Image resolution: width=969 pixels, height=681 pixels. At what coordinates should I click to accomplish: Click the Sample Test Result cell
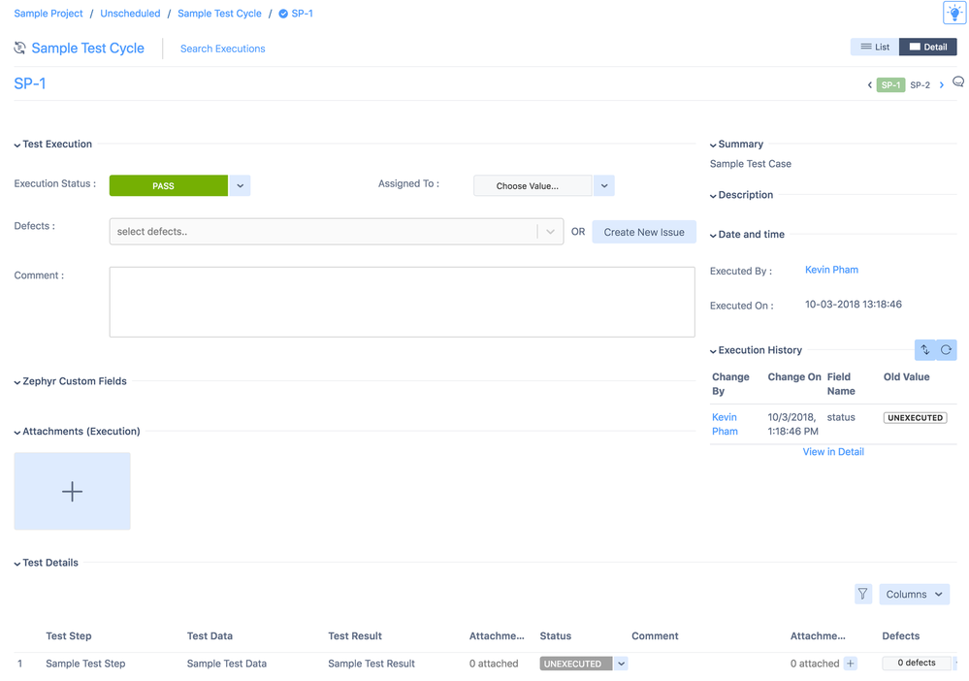click(x=371, y=664)
